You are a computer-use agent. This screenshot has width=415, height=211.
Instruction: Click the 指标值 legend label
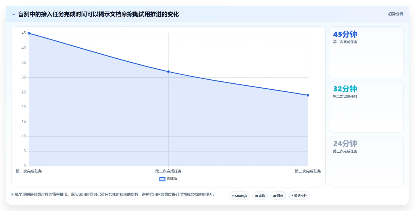pos(172,179)
